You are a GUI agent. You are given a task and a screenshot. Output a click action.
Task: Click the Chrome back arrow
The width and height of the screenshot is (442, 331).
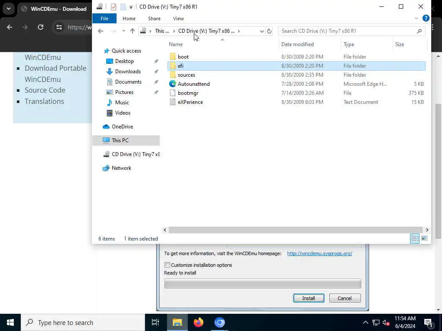(9, 27)
